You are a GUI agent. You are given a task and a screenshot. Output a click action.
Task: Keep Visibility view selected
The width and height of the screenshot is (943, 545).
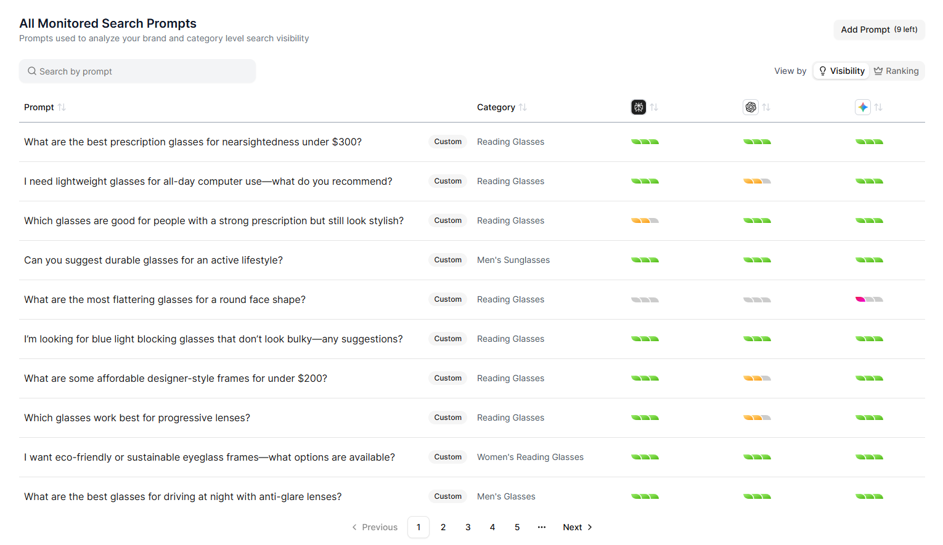841,70
